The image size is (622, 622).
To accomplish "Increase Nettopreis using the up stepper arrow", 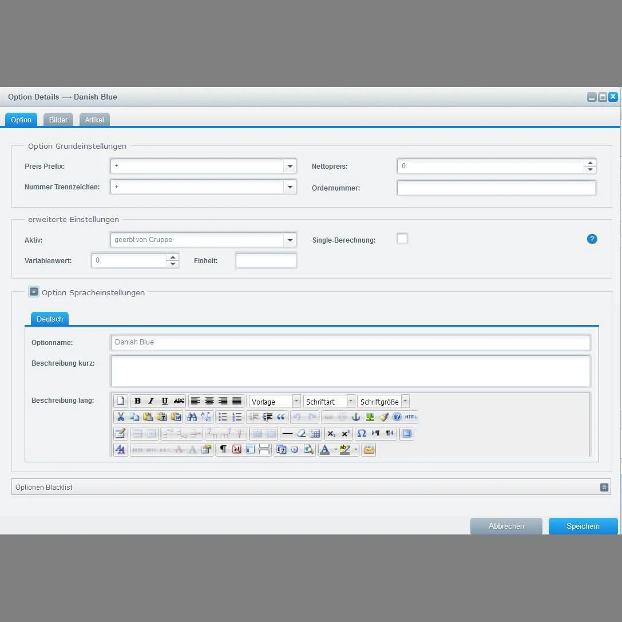I will [590, 163].
